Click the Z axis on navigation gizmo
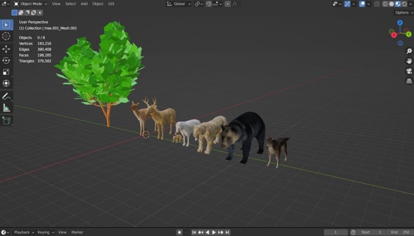The height and width of the screenshot is (236, 414). [x=400, y=22]
